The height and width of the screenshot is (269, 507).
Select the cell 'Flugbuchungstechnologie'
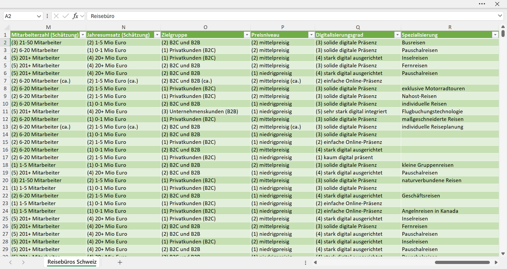click(450, 112)
